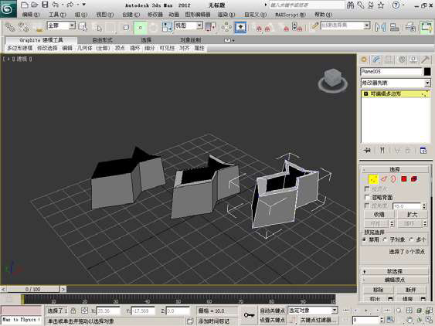This screenshot has width=435, height=326.
Task: Click the ViewCube in the viewport
Action: pyautogui.click(x=332, y=80)
